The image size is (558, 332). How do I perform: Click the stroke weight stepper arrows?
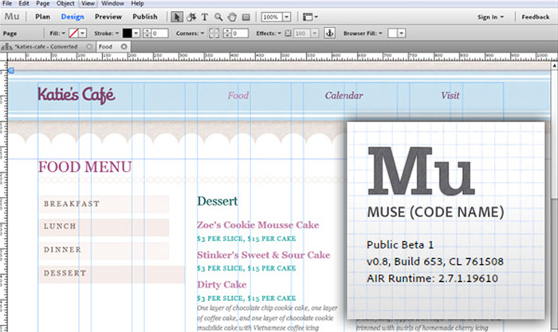[x=147, y=33]
